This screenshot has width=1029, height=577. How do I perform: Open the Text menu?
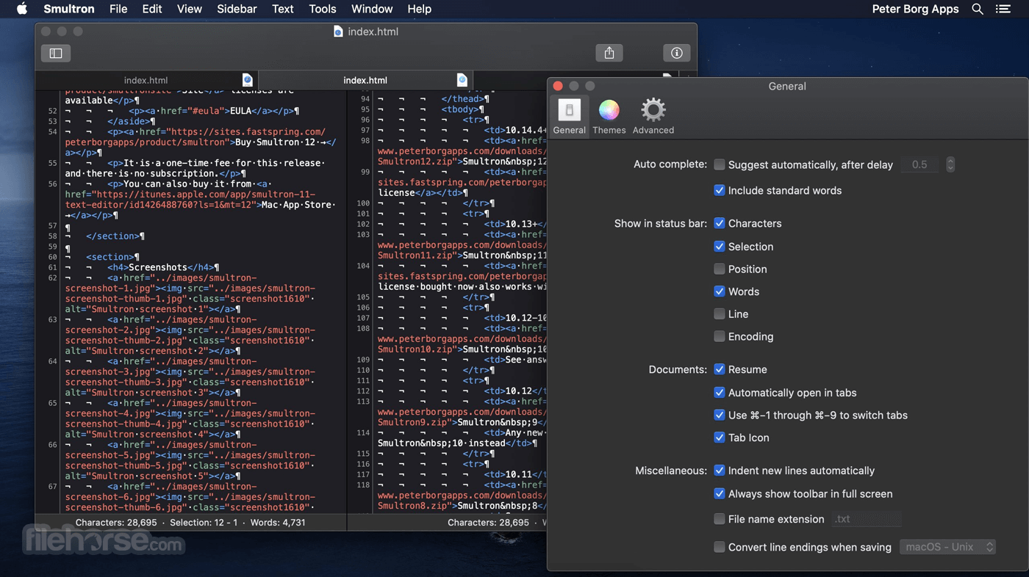(x=283, y=9)
